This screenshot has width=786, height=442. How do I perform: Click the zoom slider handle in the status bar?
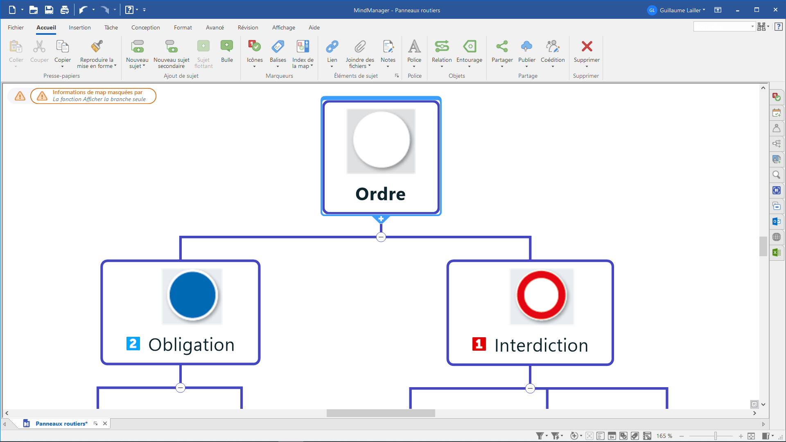(x=715, y=436)
